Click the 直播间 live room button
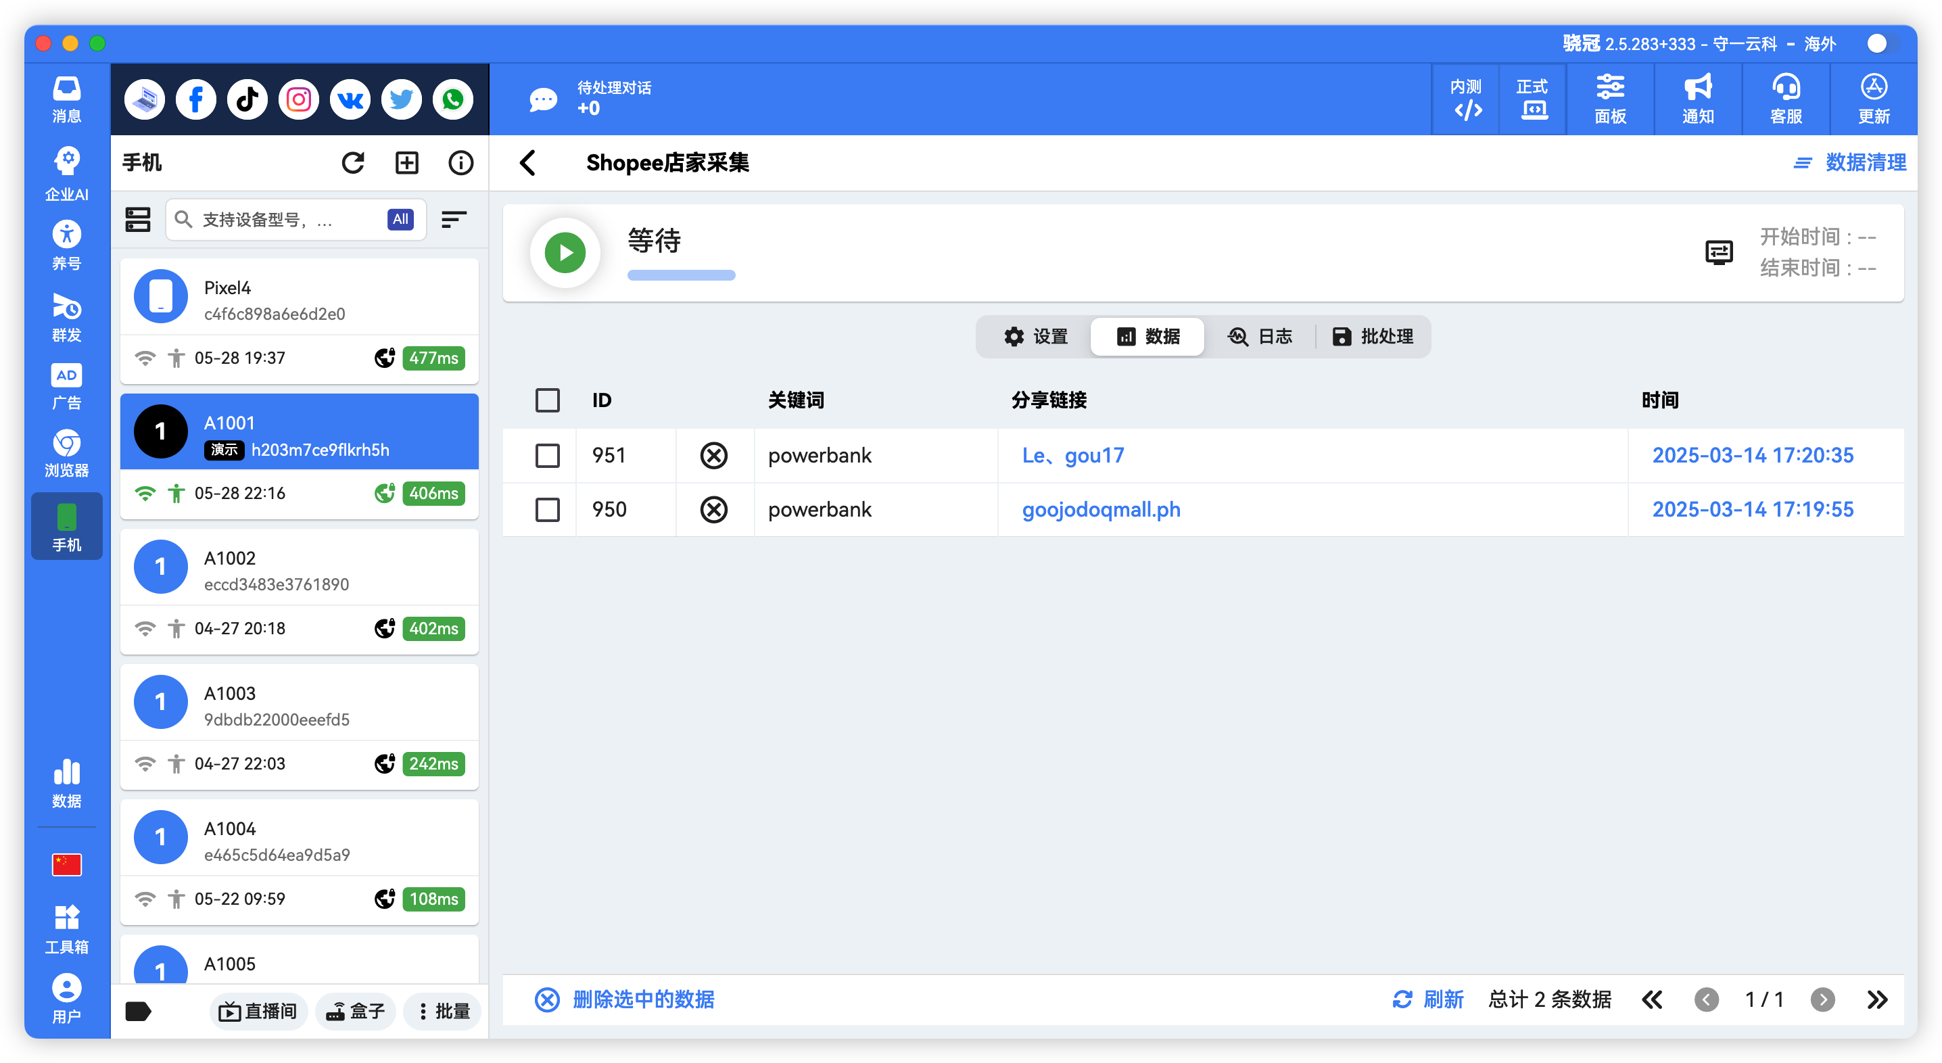1942x1063 pixels. pyautogui.click(x=257, y=1011)
